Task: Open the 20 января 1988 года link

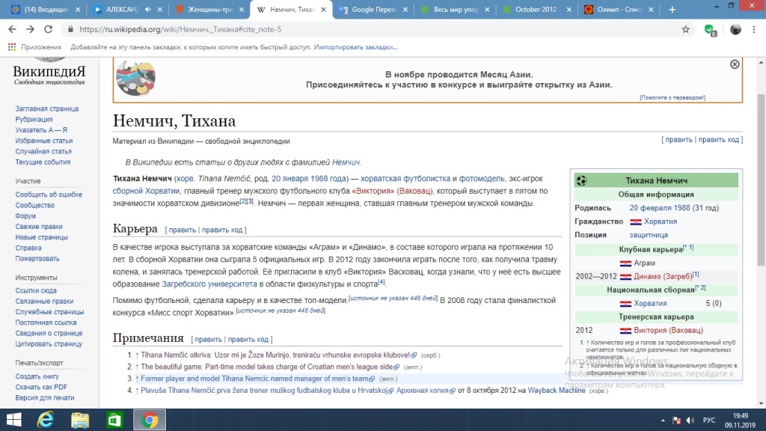Action: click(309, 178)
